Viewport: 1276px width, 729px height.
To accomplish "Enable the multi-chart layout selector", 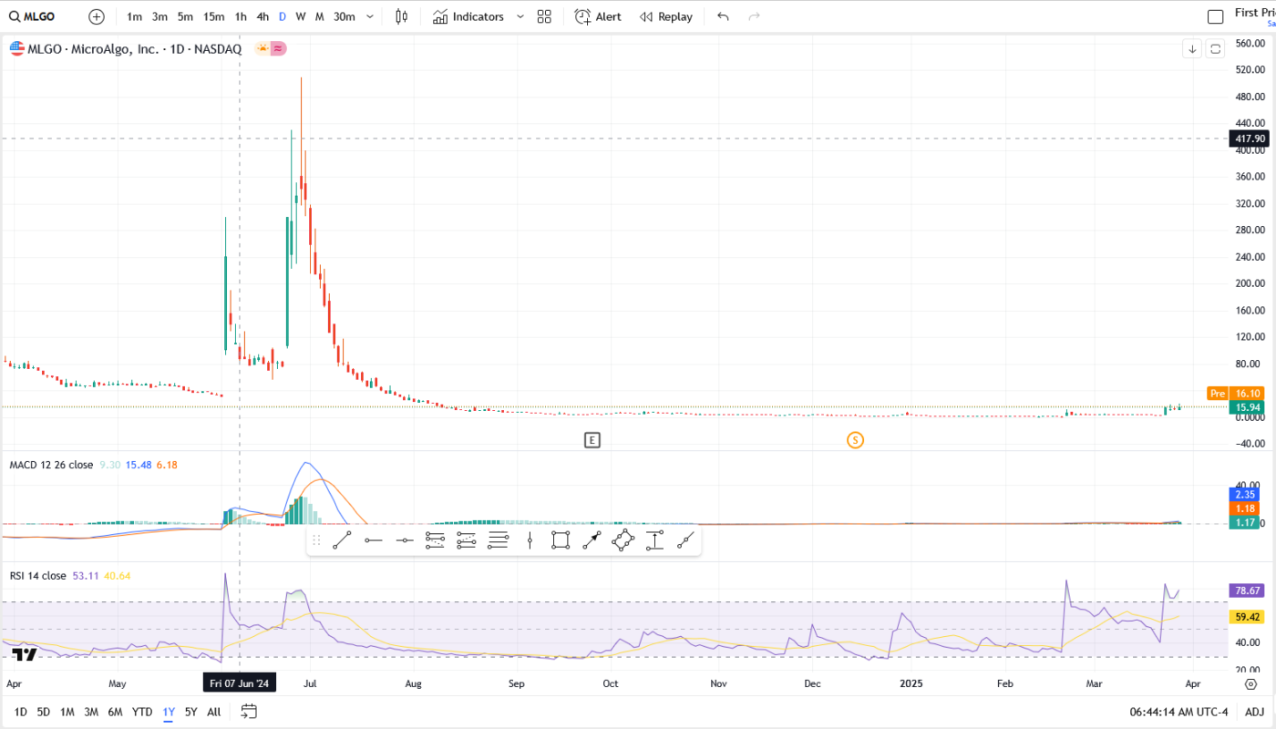I will pyautogui.click(x=543, y=16).
